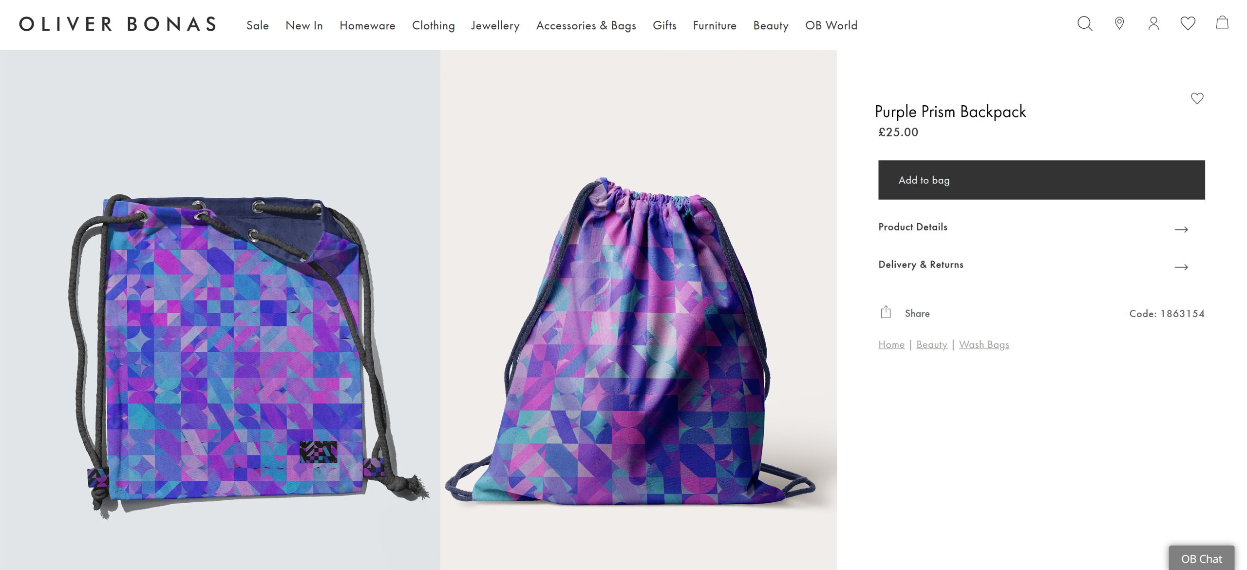Expand the Product Details section
This screenshot has height=570, width=1247.
(913, 227)
